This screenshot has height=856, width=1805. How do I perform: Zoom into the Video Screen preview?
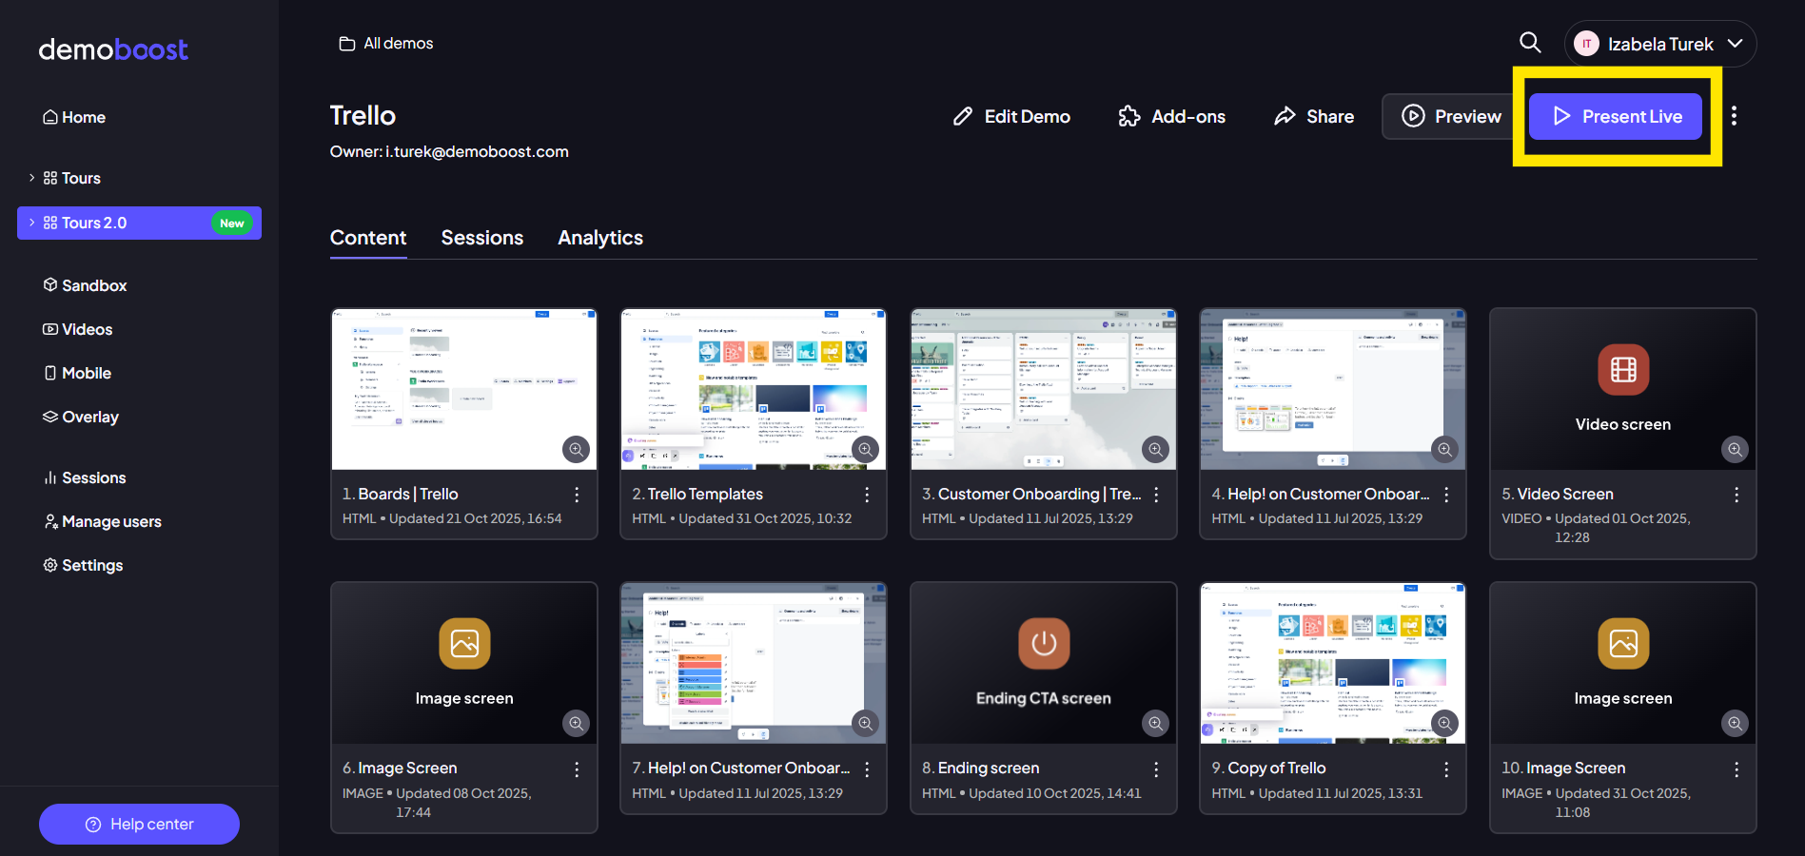(1735, 449)
